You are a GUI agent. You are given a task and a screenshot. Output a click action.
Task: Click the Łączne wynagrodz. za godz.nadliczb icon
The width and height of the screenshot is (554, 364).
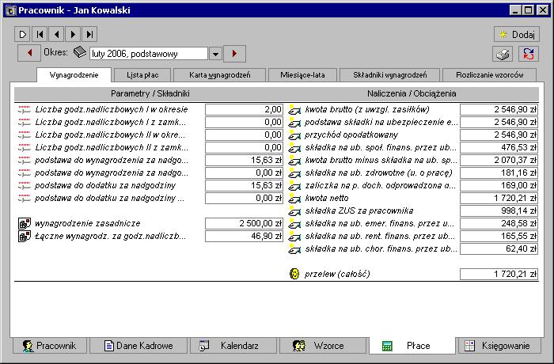point(25,236)
